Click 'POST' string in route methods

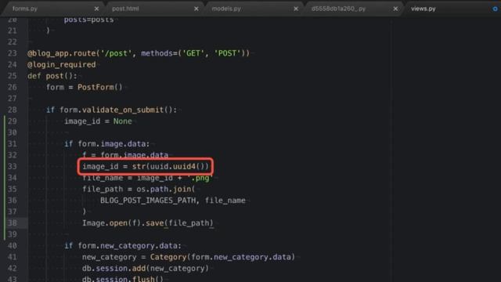click(227, 53)
